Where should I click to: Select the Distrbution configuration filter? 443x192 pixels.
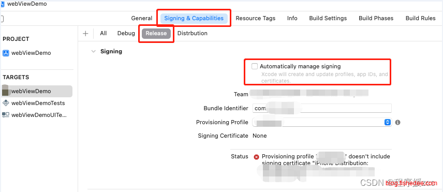pos(193,33)
